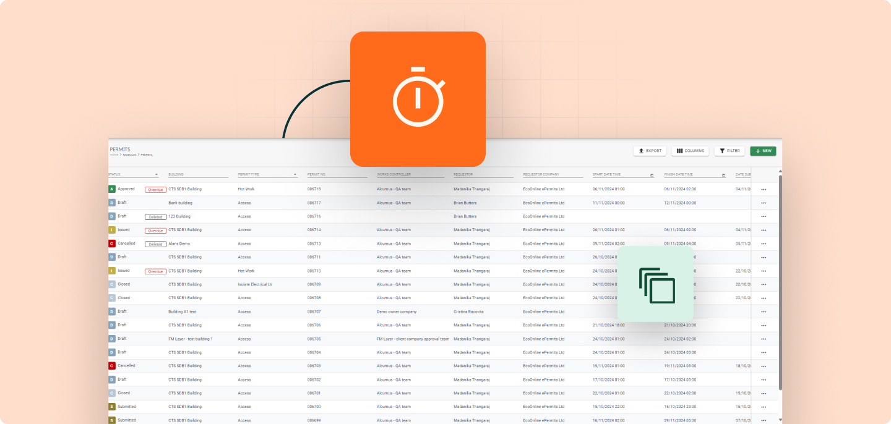Click the red C badge on permit 006713

tap(112, 244)
